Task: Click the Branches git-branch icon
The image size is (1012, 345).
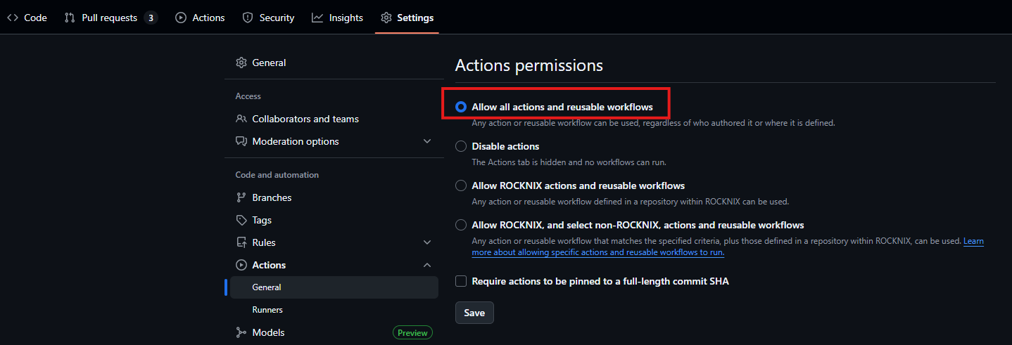Action: (x=241, y=197)
